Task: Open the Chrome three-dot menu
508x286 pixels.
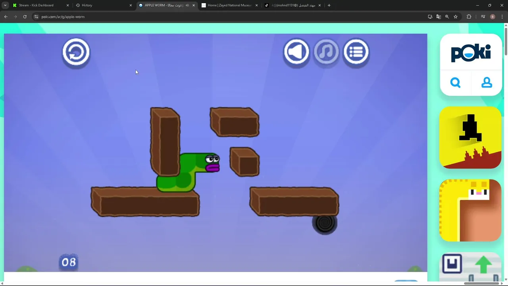Action: 502,17
